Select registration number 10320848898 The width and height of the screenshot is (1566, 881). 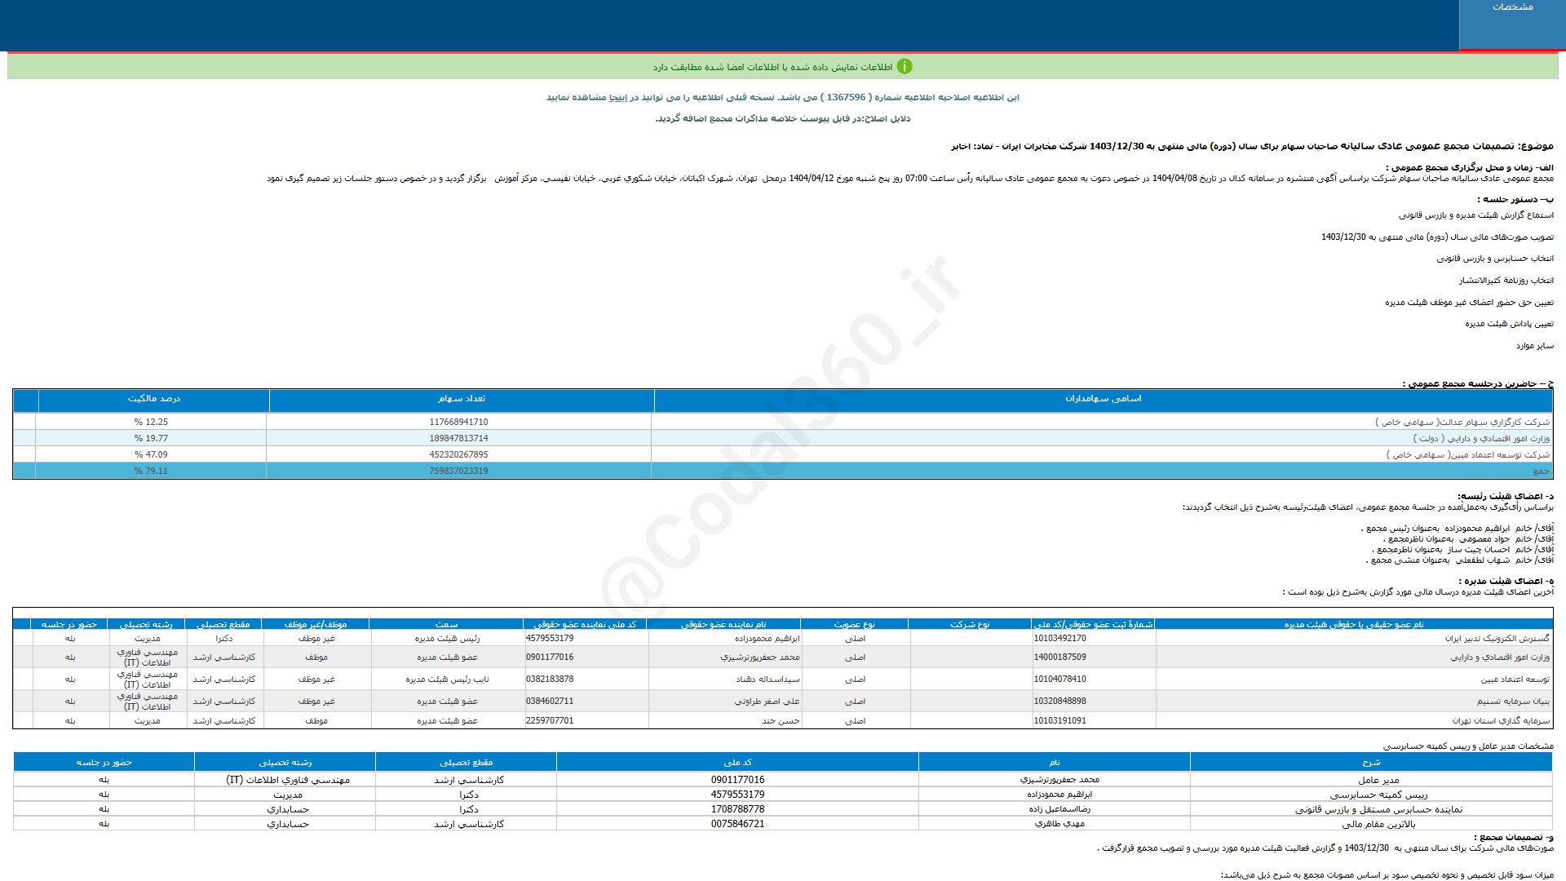[1059, 702]
